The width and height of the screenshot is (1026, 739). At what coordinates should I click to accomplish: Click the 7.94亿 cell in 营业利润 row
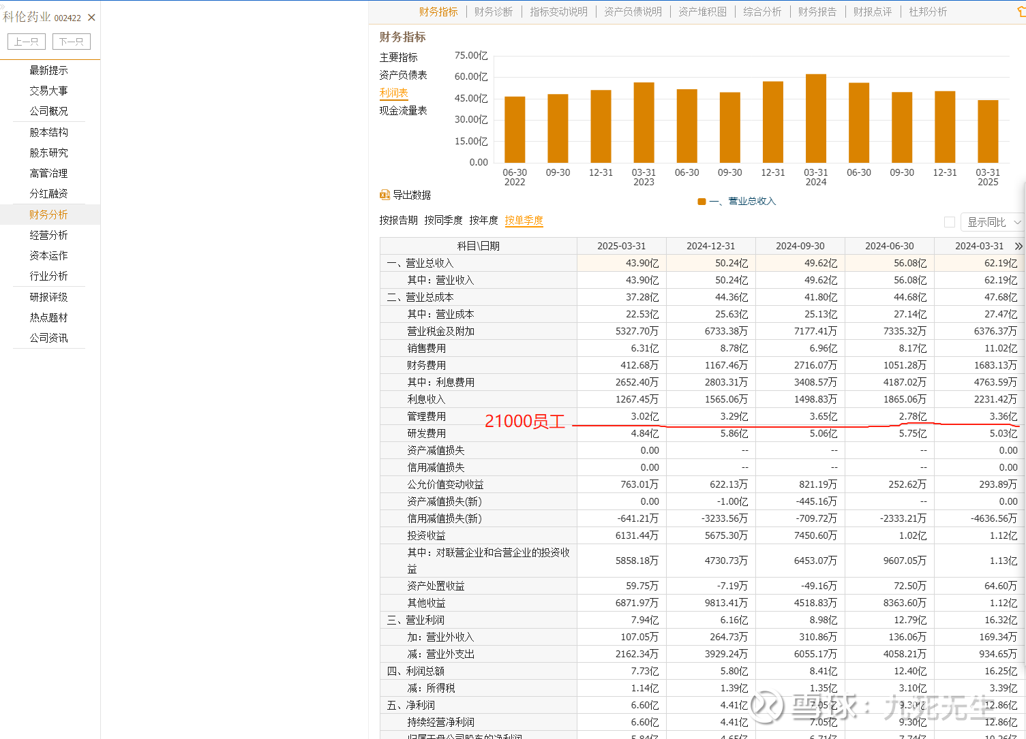point(621,620)
